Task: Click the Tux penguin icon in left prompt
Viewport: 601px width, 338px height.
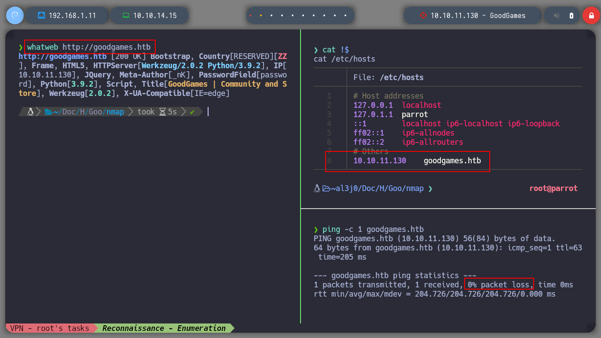Action: [x=30, y=112]
